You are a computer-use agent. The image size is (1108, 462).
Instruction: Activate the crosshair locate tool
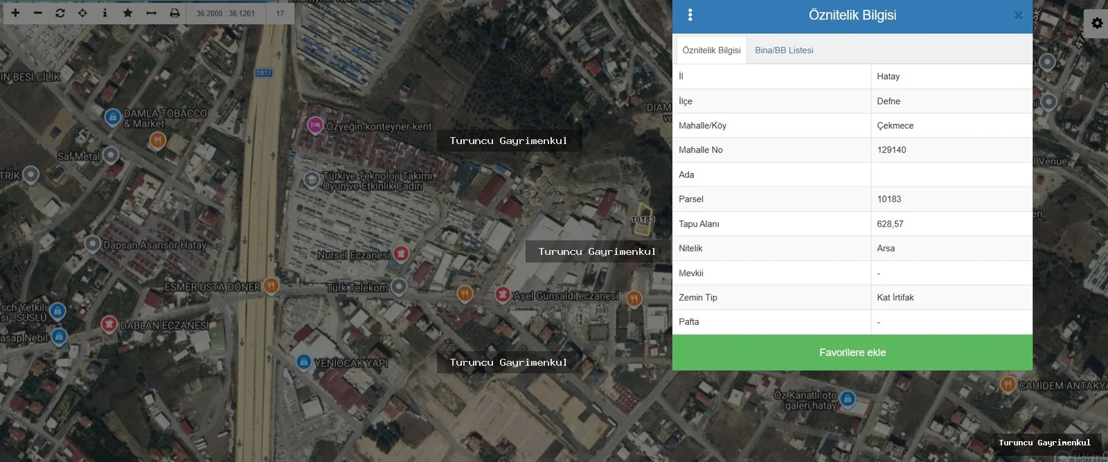82,13
